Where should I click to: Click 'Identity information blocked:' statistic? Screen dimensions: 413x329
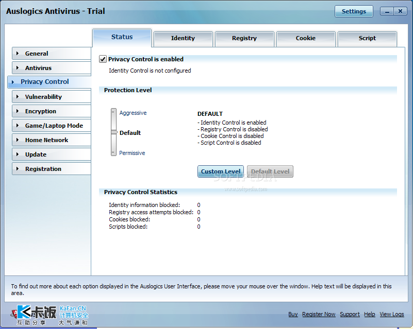(x=144, y=205)
